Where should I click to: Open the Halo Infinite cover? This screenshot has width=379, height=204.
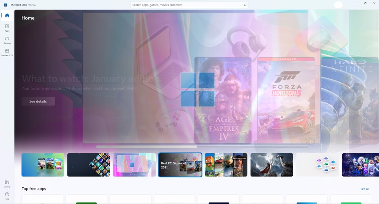350,100
